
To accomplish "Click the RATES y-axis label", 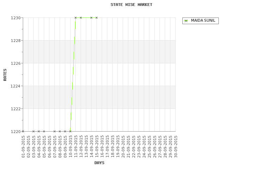I will coord(5,75).
